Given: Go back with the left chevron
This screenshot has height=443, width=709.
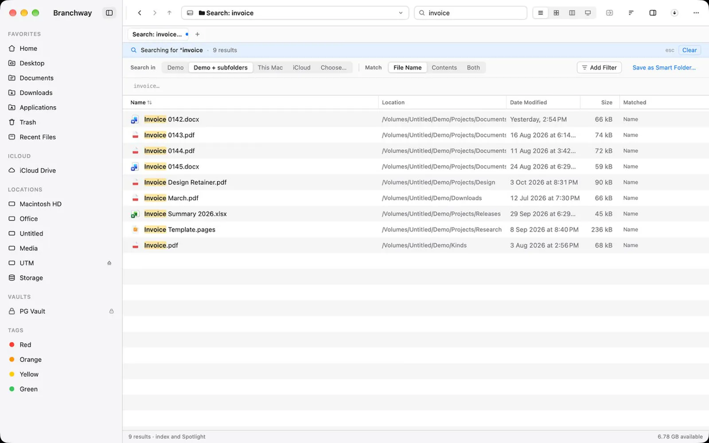Looking at the screenshot, I should [x=140, y=13].
